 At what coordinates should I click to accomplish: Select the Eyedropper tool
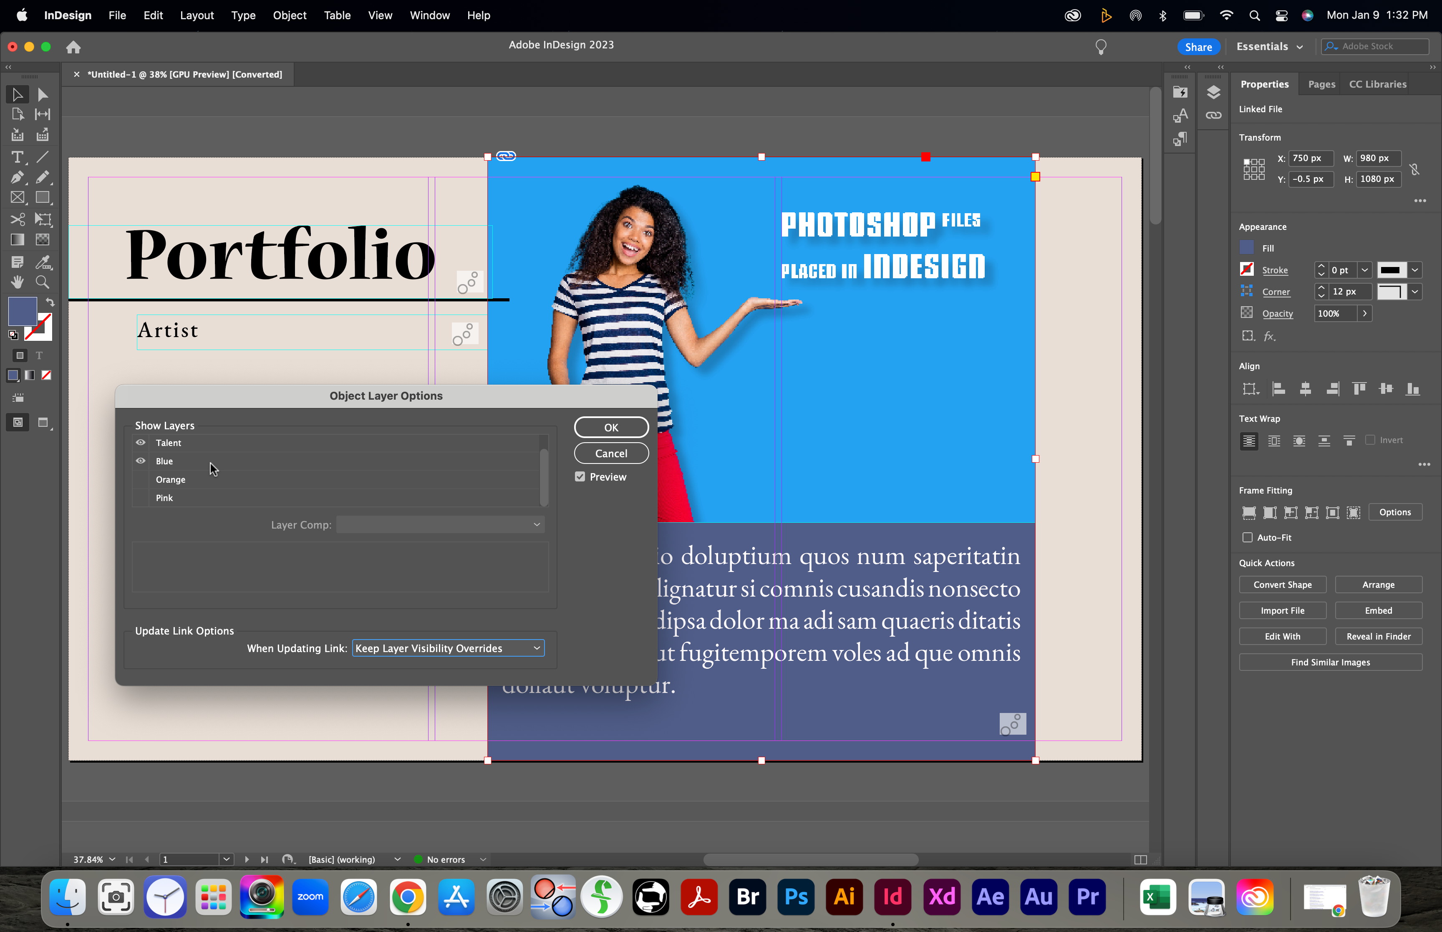click(x=43, y=262)
